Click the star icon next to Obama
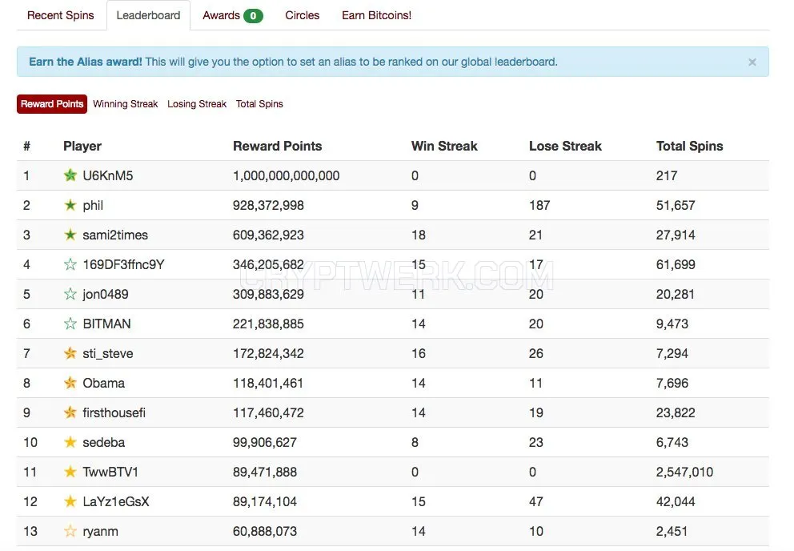 70,383
